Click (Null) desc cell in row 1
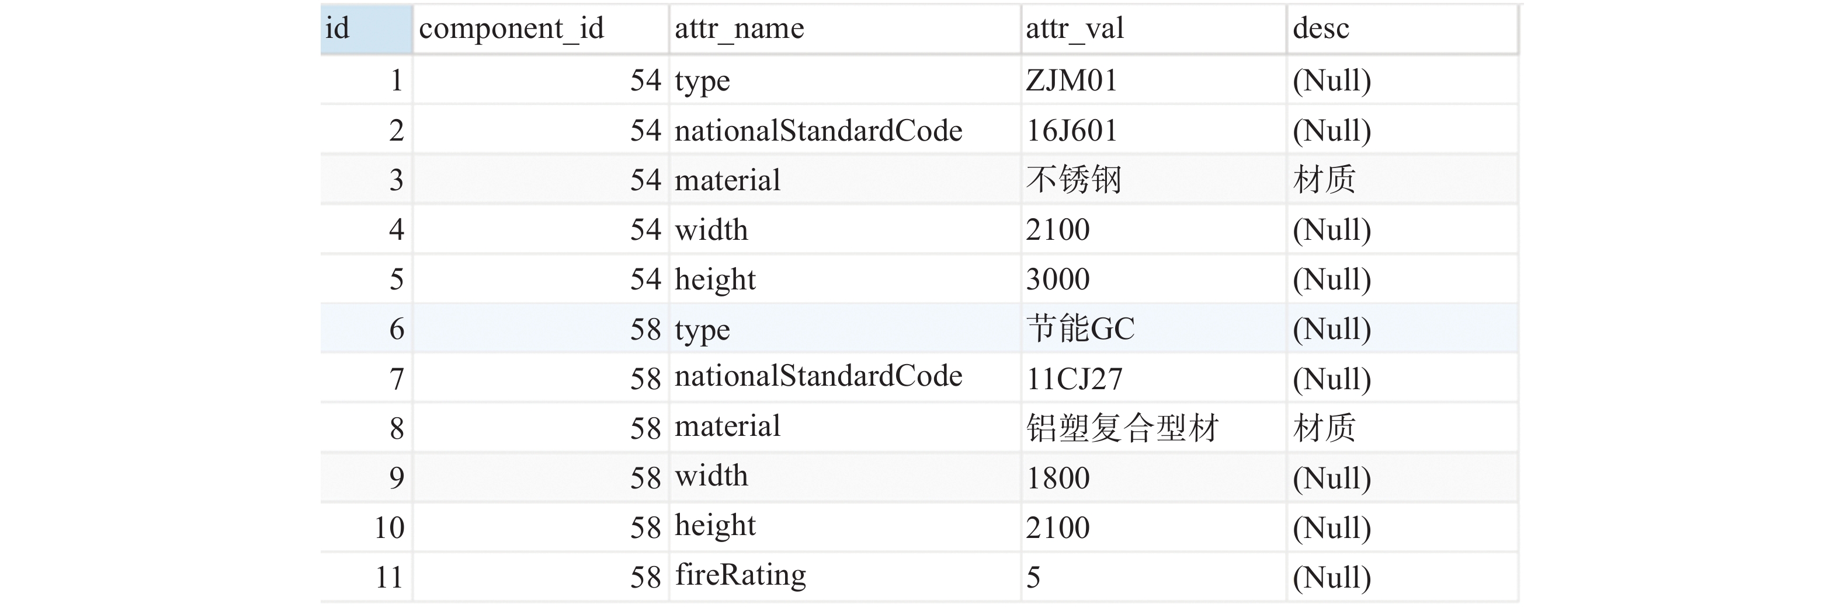 pos(1403,80)
